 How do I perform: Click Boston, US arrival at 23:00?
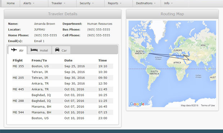tap(40, 118)
